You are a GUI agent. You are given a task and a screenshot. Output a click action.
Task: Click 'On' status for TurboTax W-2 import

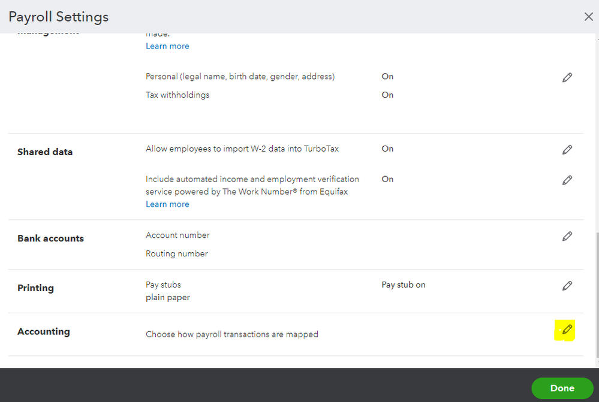point(387,149)
